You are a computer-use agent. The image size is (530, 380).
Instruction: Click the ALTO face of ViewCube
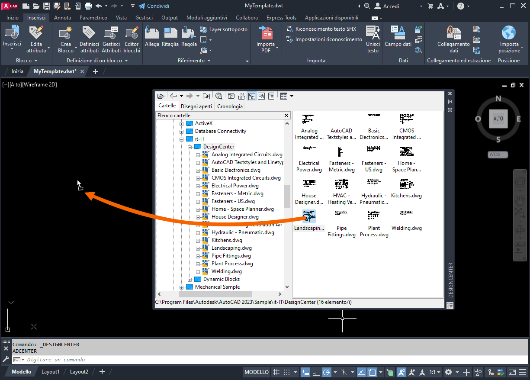click(498, 119)
